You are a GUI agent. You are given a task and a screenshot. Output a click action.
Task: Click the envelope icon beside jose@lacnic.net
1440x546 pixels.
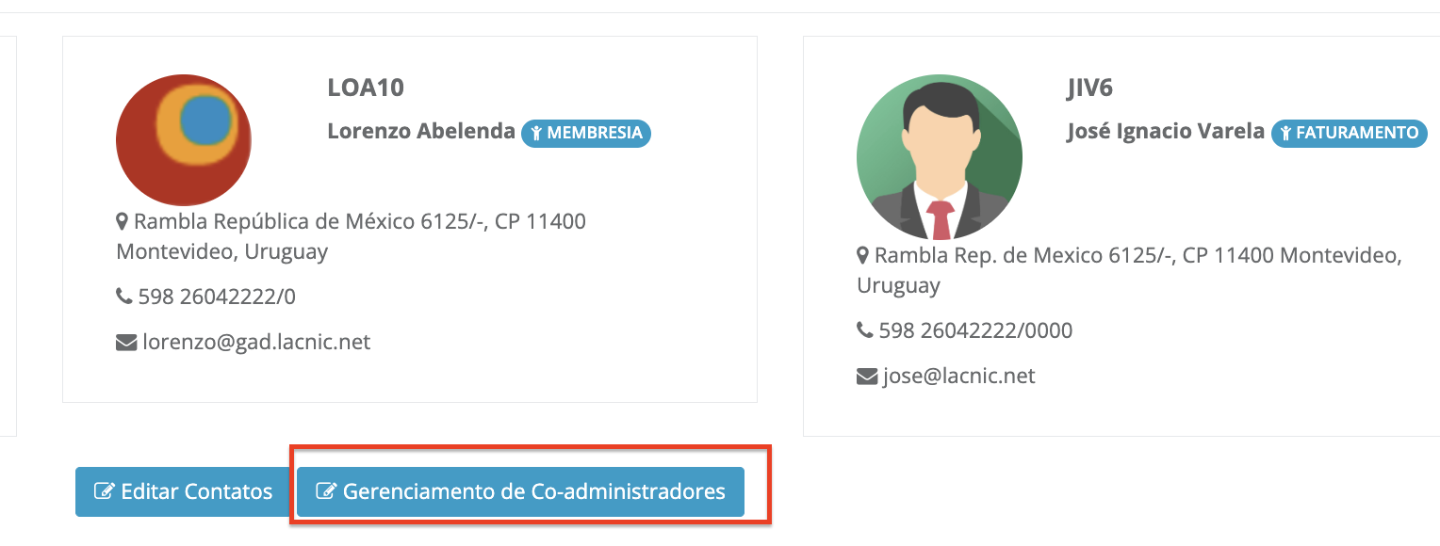867,377
